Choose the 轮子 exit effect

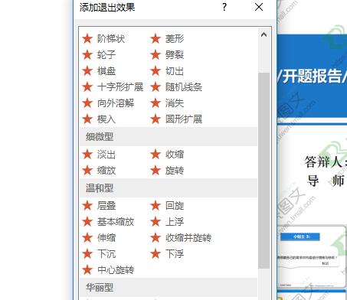(x=99, y=55)
